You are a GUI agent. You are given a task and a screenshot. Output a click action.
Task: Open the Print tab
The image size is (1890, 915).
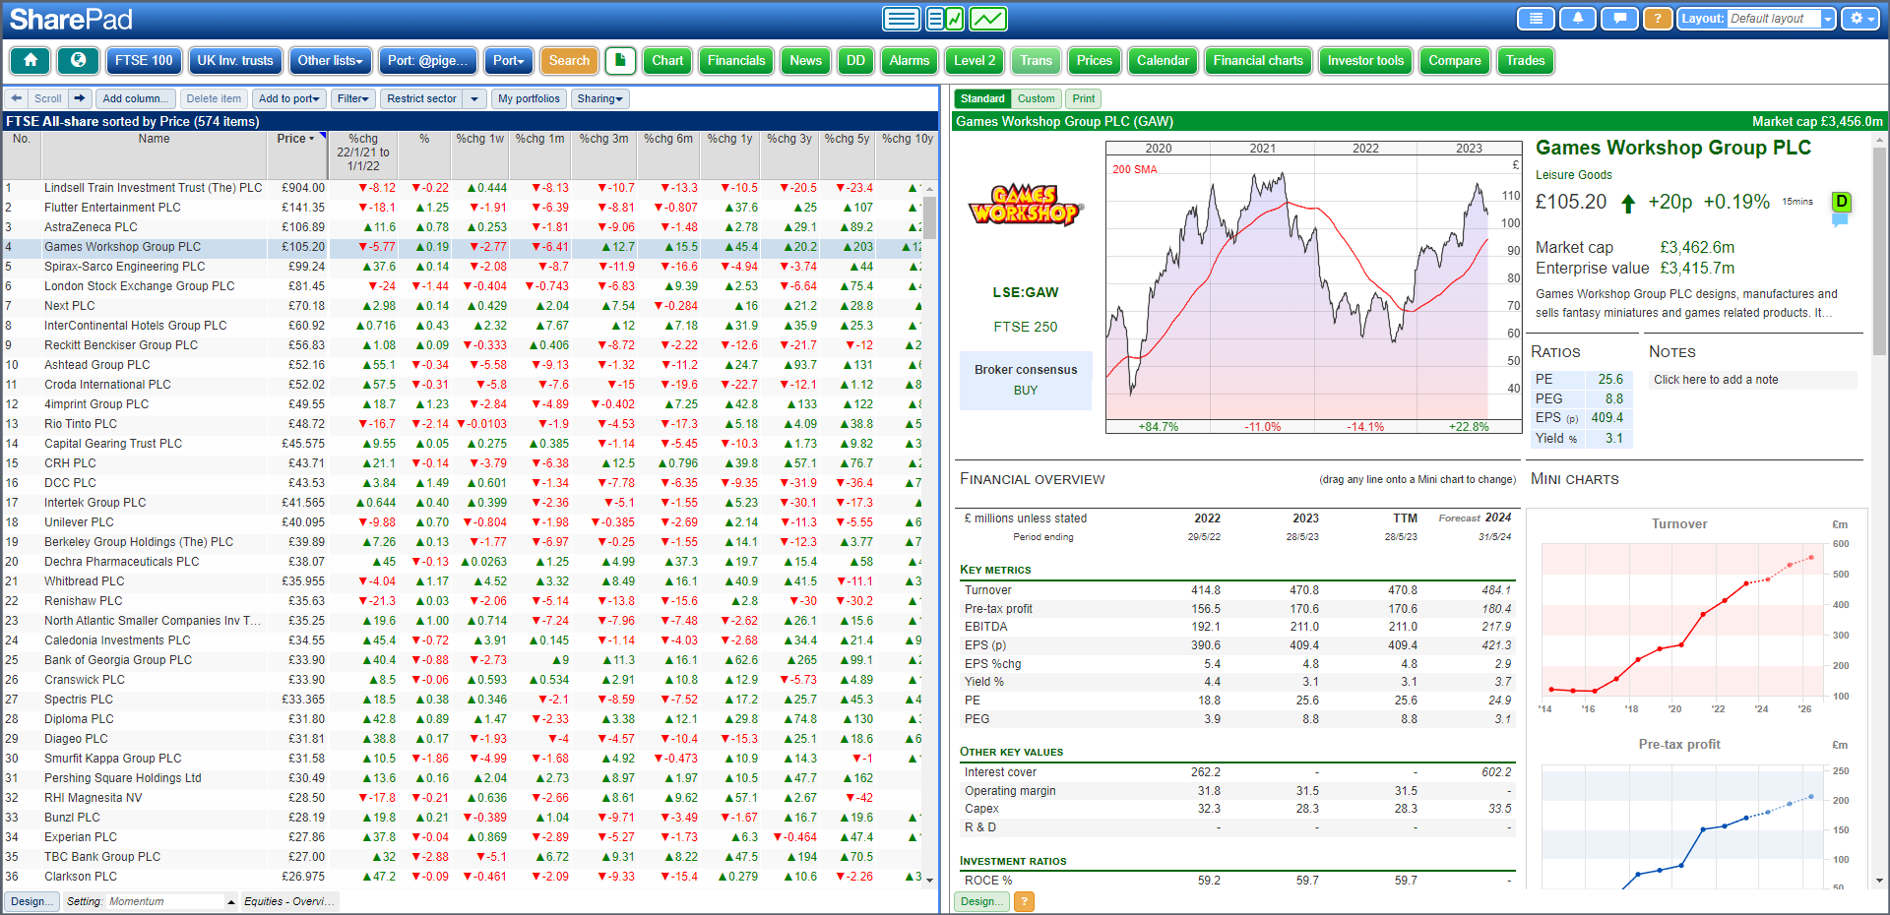tap(1083, 98)
